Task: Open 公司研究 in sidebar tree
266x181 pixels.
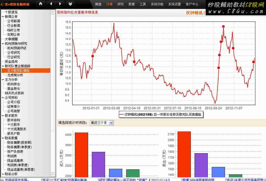Action: tap(13, 53)
